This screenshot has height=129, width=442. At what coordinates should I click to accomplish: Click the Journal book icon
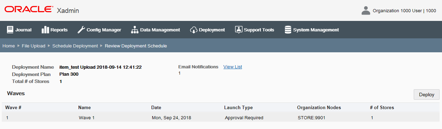10,30
